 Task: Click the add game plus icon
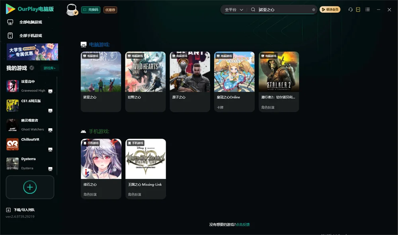[30, 187]
